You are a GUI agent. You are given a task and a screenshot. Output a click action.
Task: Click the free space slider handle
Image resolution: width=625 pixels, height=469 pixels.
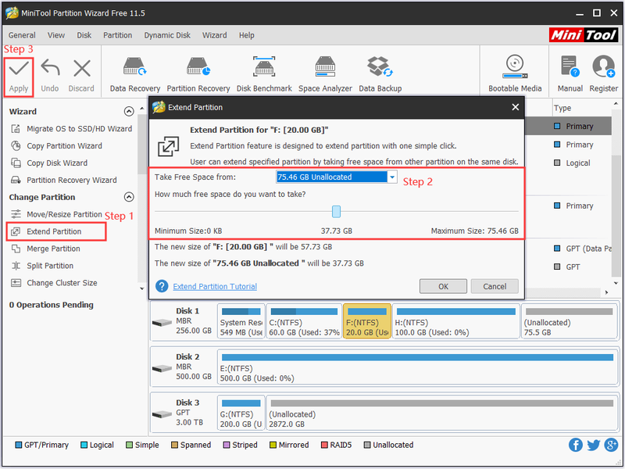pos(336,211)
